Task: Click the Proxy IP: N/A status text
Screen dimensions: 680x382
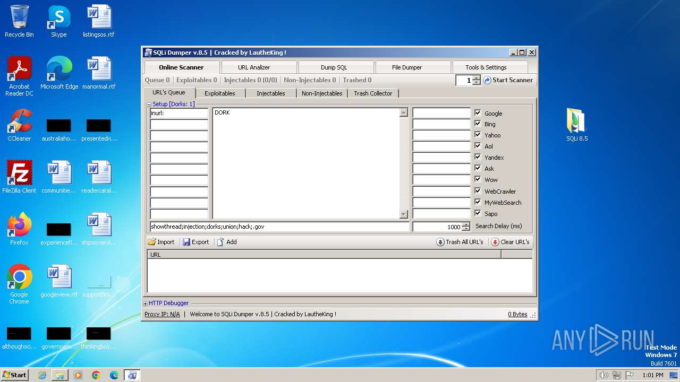Action: (162, 314)
